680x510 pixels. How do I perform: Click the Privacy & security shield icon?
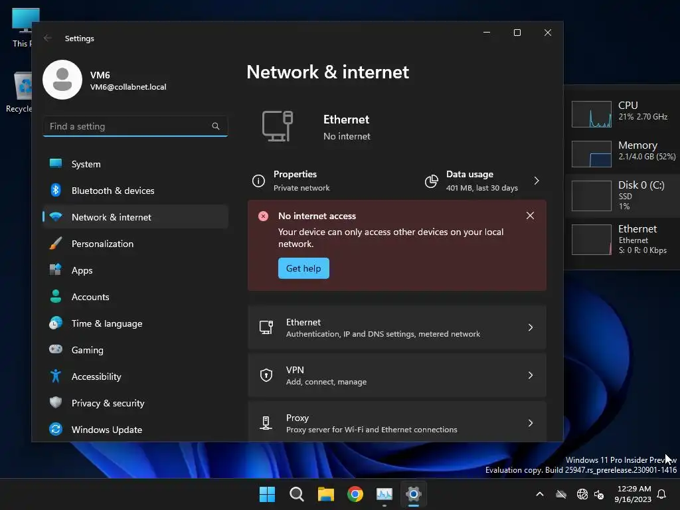[x=56, y=402]
